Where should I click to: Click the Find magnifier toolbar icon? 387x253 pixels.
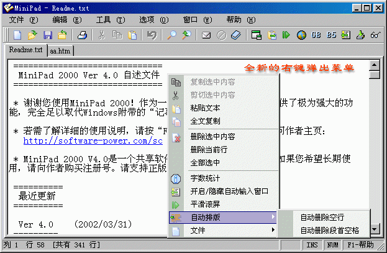(x=172, y=35)
